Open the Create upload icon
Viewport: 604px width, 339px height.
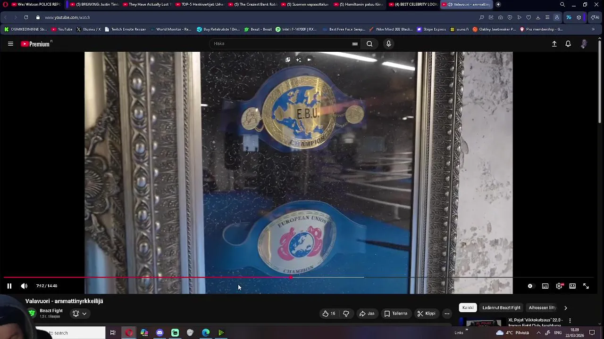pyautogui.click(x=554, y=44)
